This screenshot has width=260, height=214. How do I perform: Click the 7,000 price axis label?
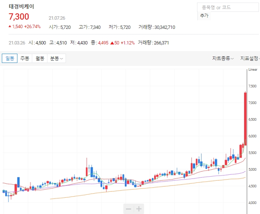252,103
